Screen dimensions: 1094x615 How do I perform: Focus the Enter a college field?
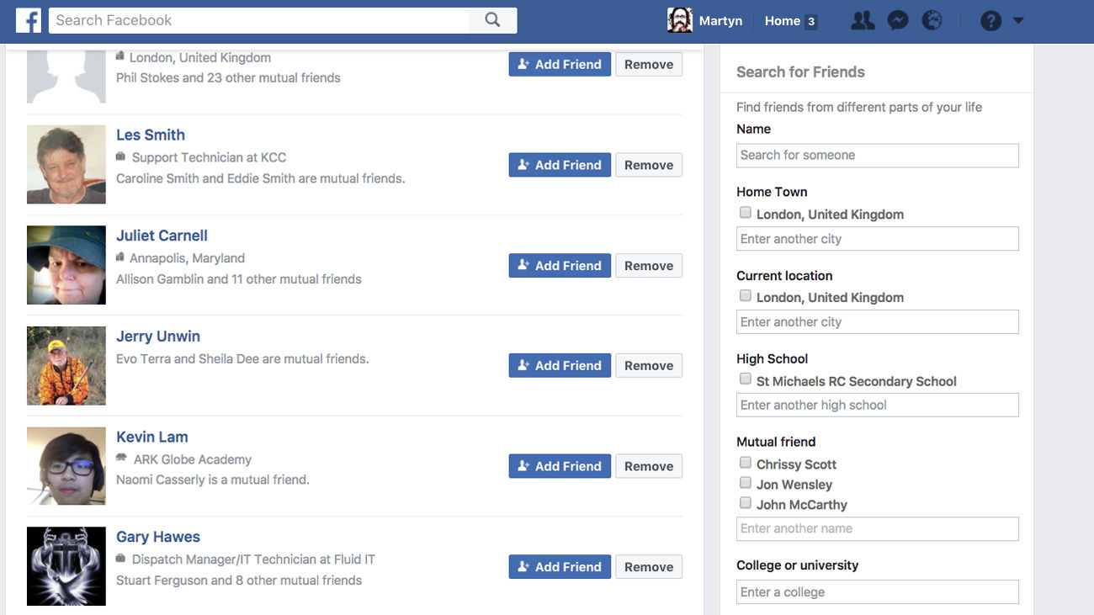[877, 592]
